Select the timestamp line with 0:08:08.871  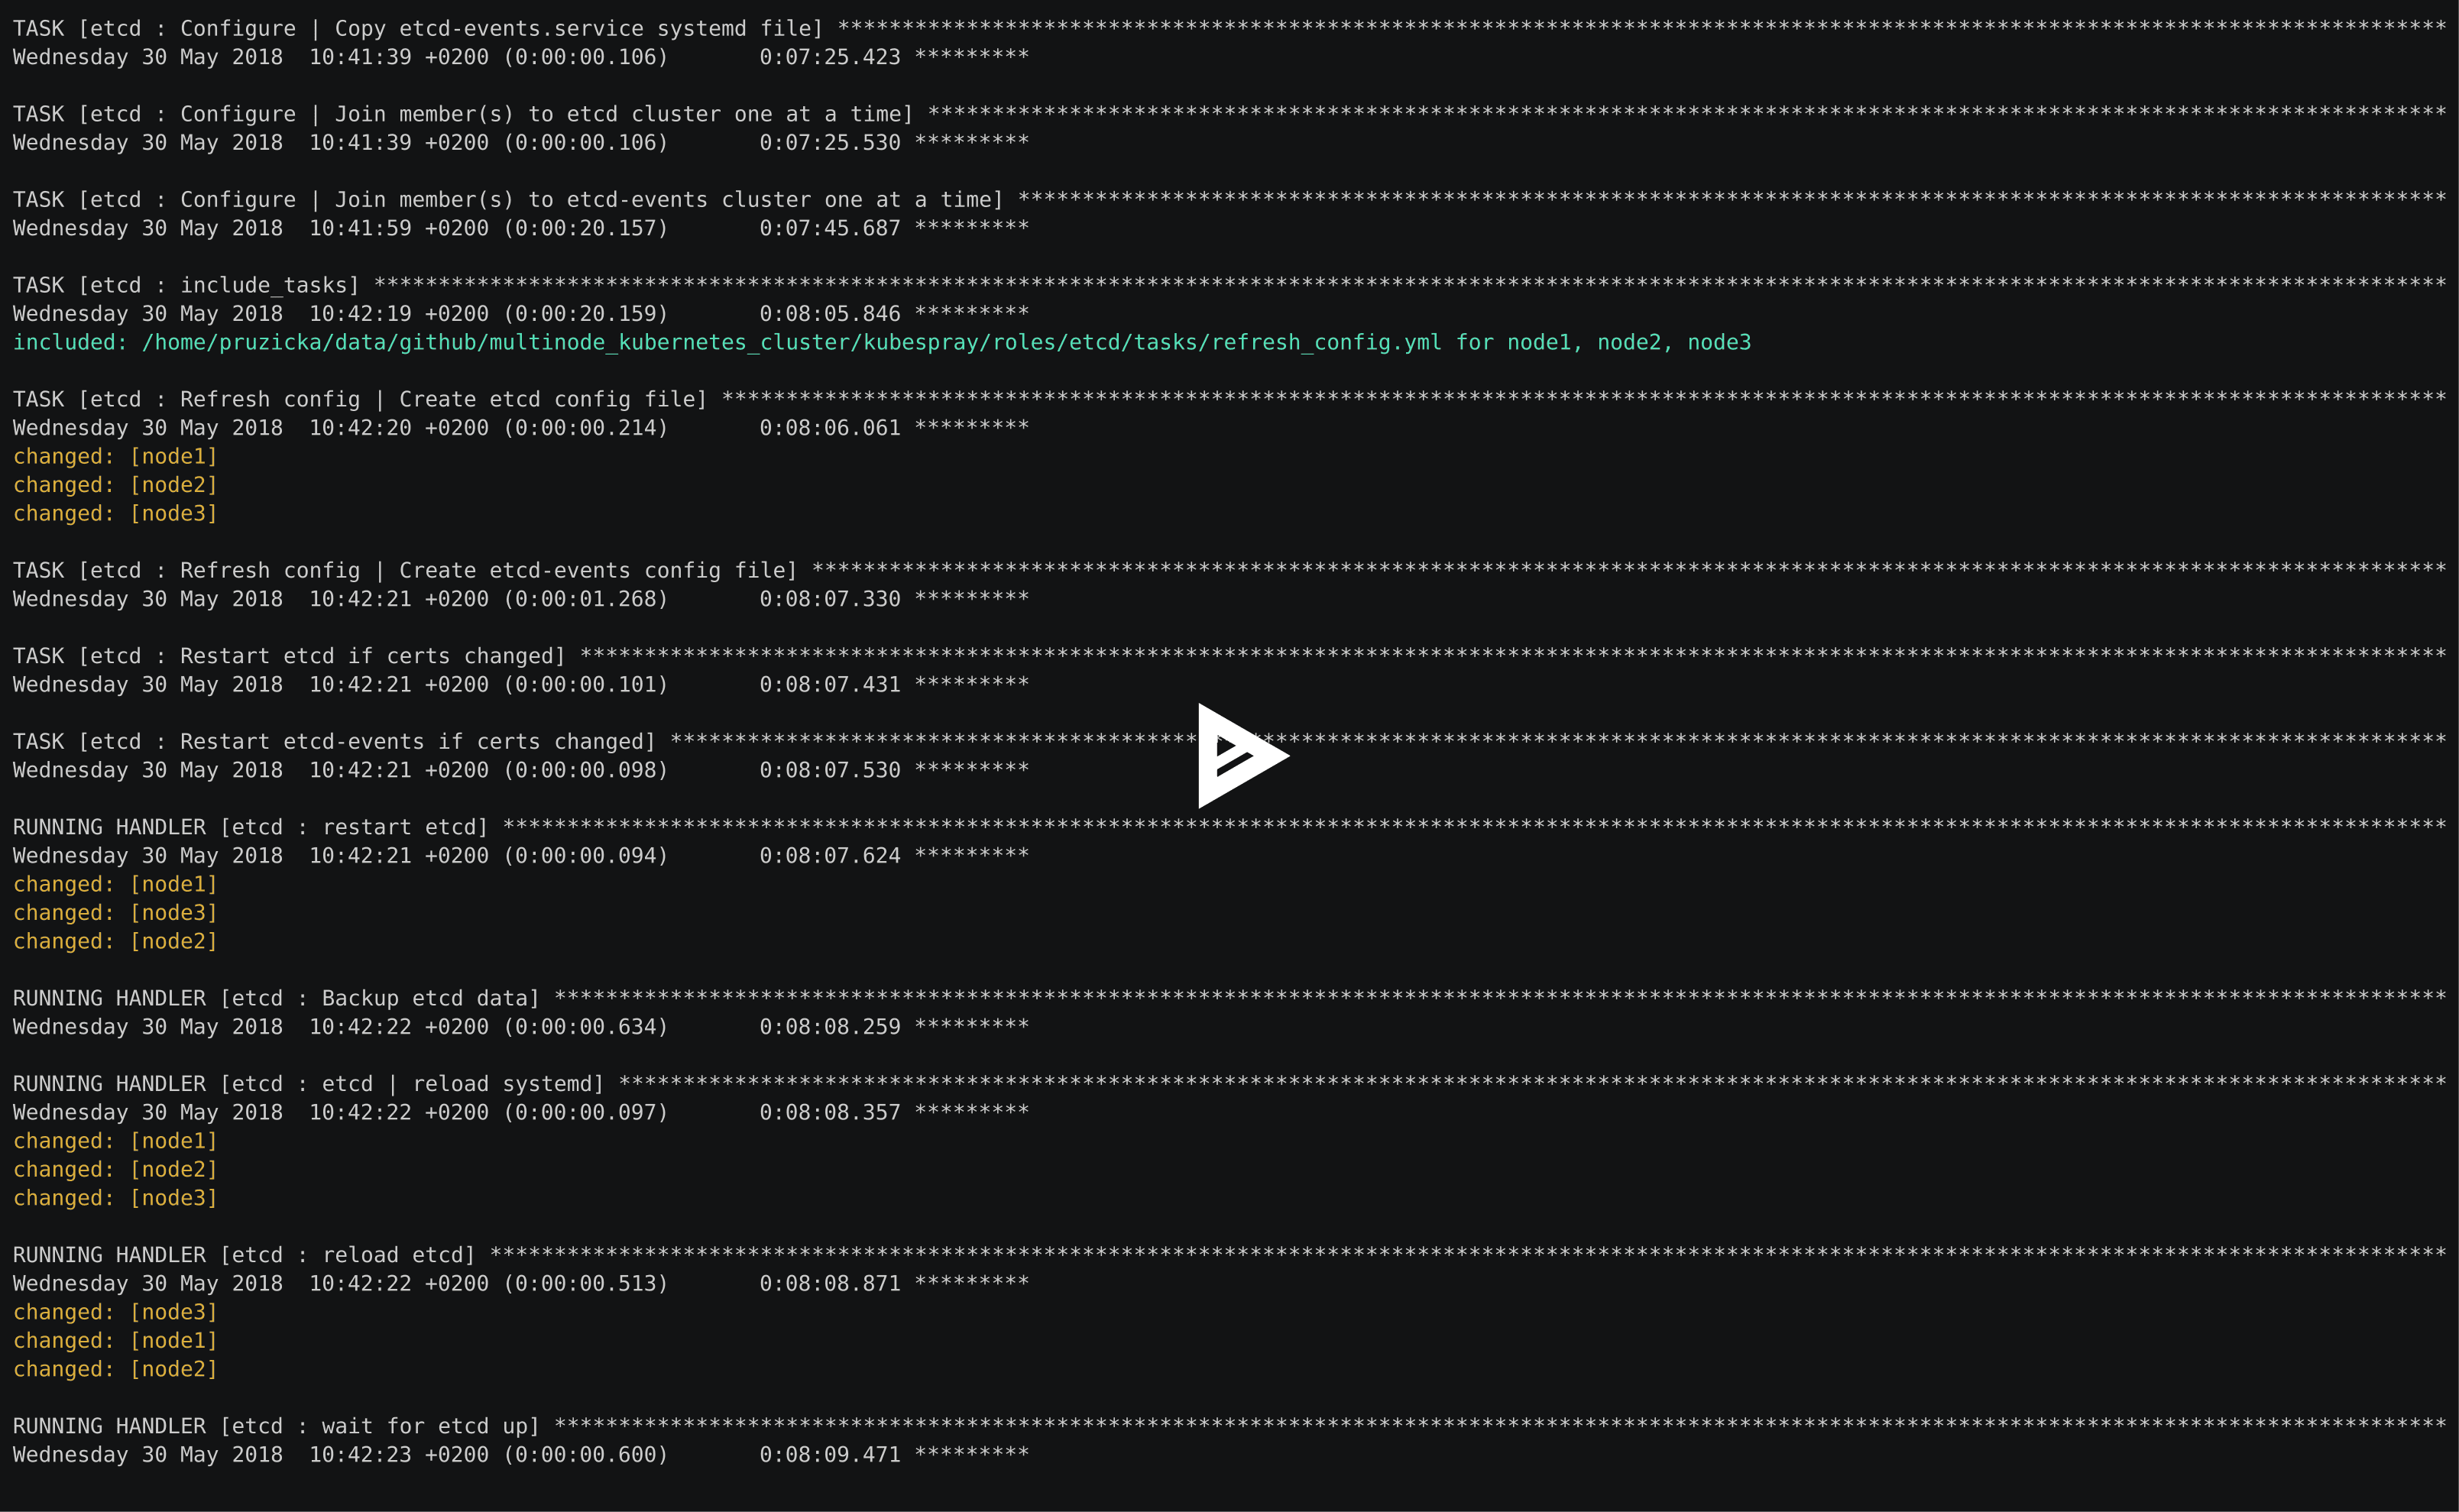tap(520, 1283)
